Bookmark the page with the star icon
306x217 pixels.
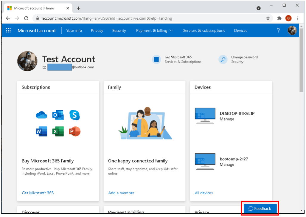(x=268, y=18)
